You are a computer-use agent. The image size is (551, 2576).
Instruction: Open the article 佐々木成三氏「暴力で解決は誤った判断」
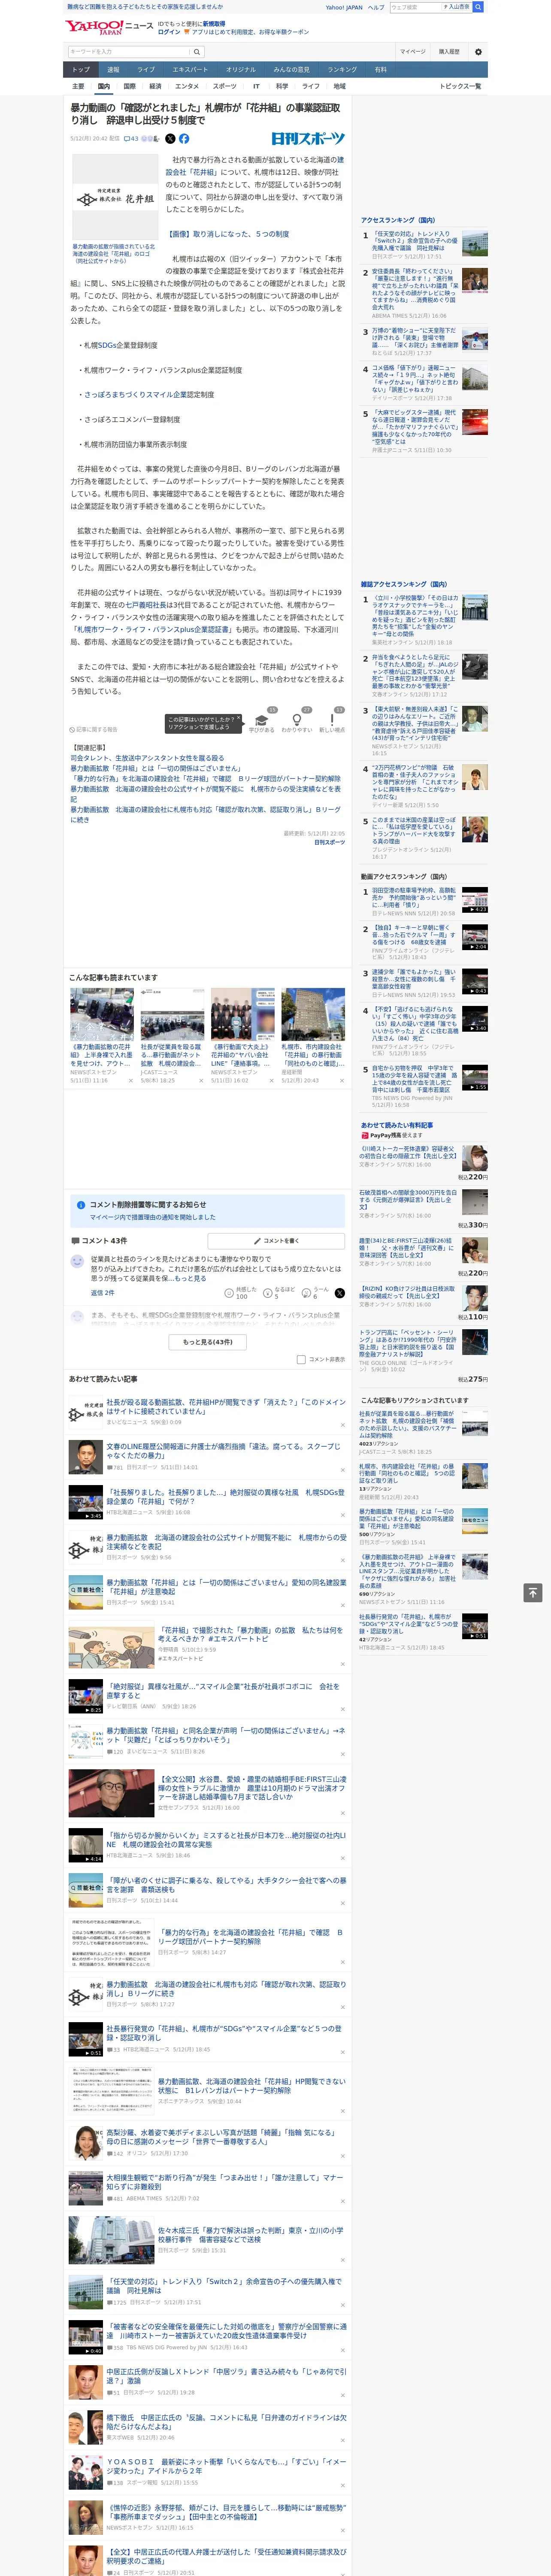click(x=250, y=2235)
